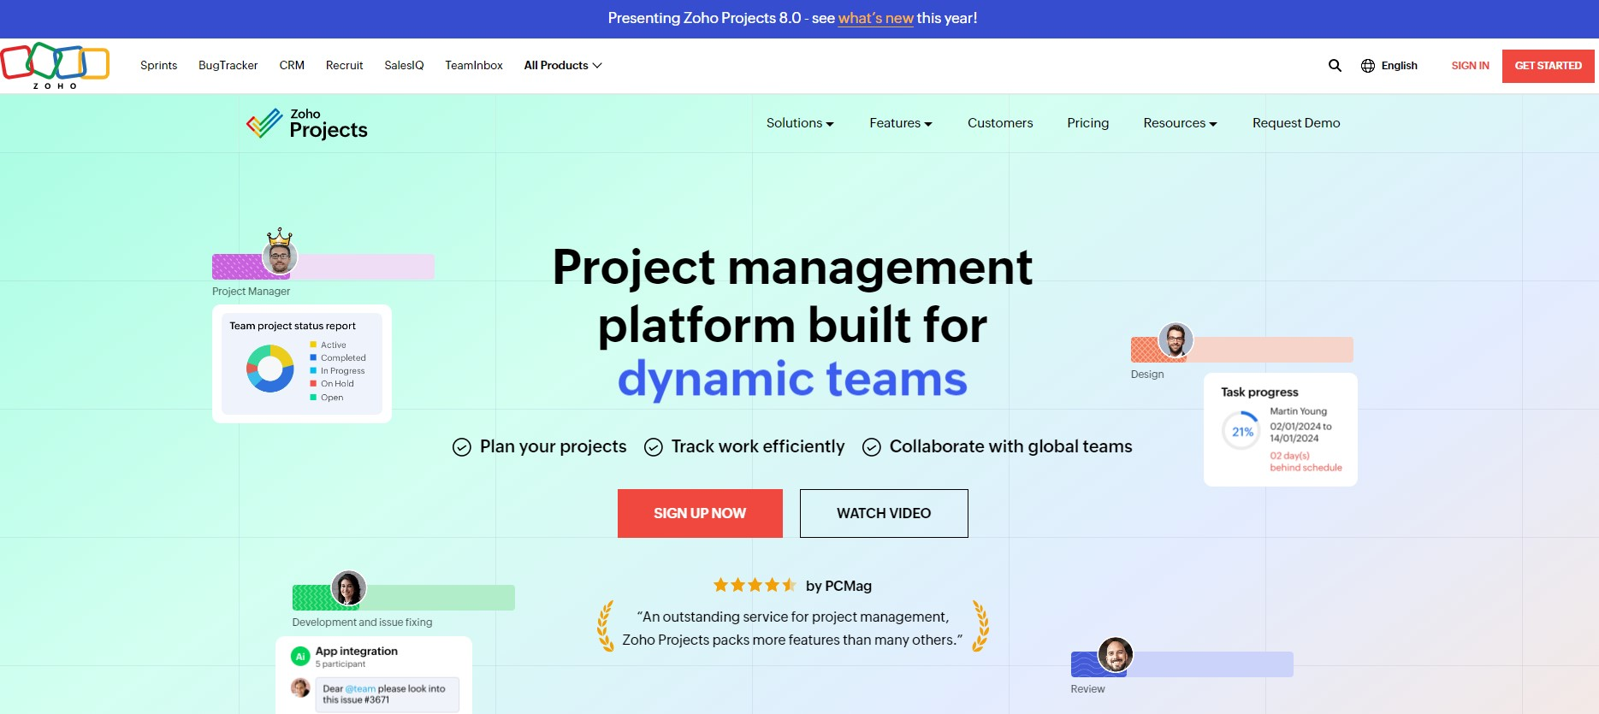
Task: Click the blue Review progress bar
Action: coord(1182,664)
